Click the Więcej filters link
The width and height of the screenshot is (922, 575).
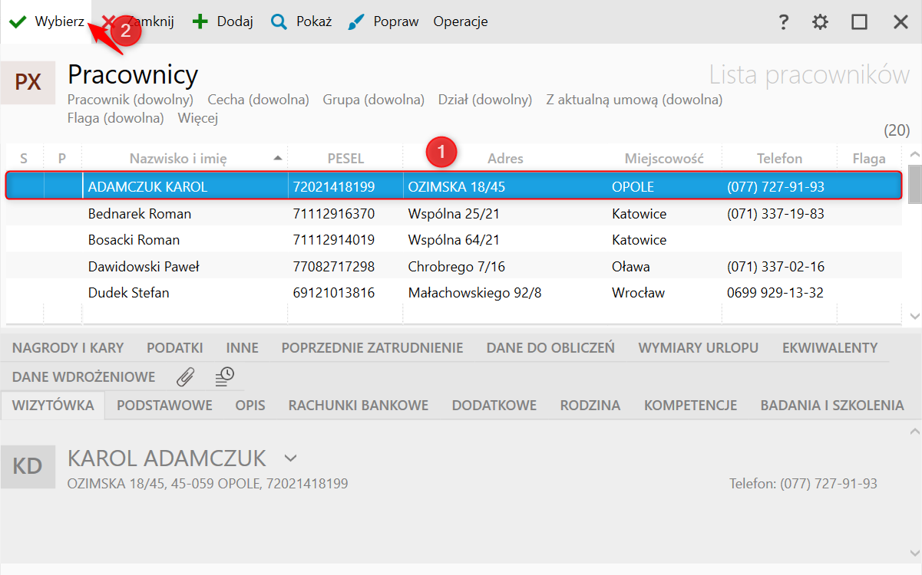(198, 118)
